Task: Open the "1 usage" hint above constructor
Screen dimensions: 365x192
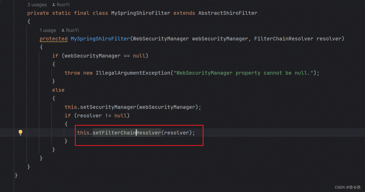Action: [48, 30]
